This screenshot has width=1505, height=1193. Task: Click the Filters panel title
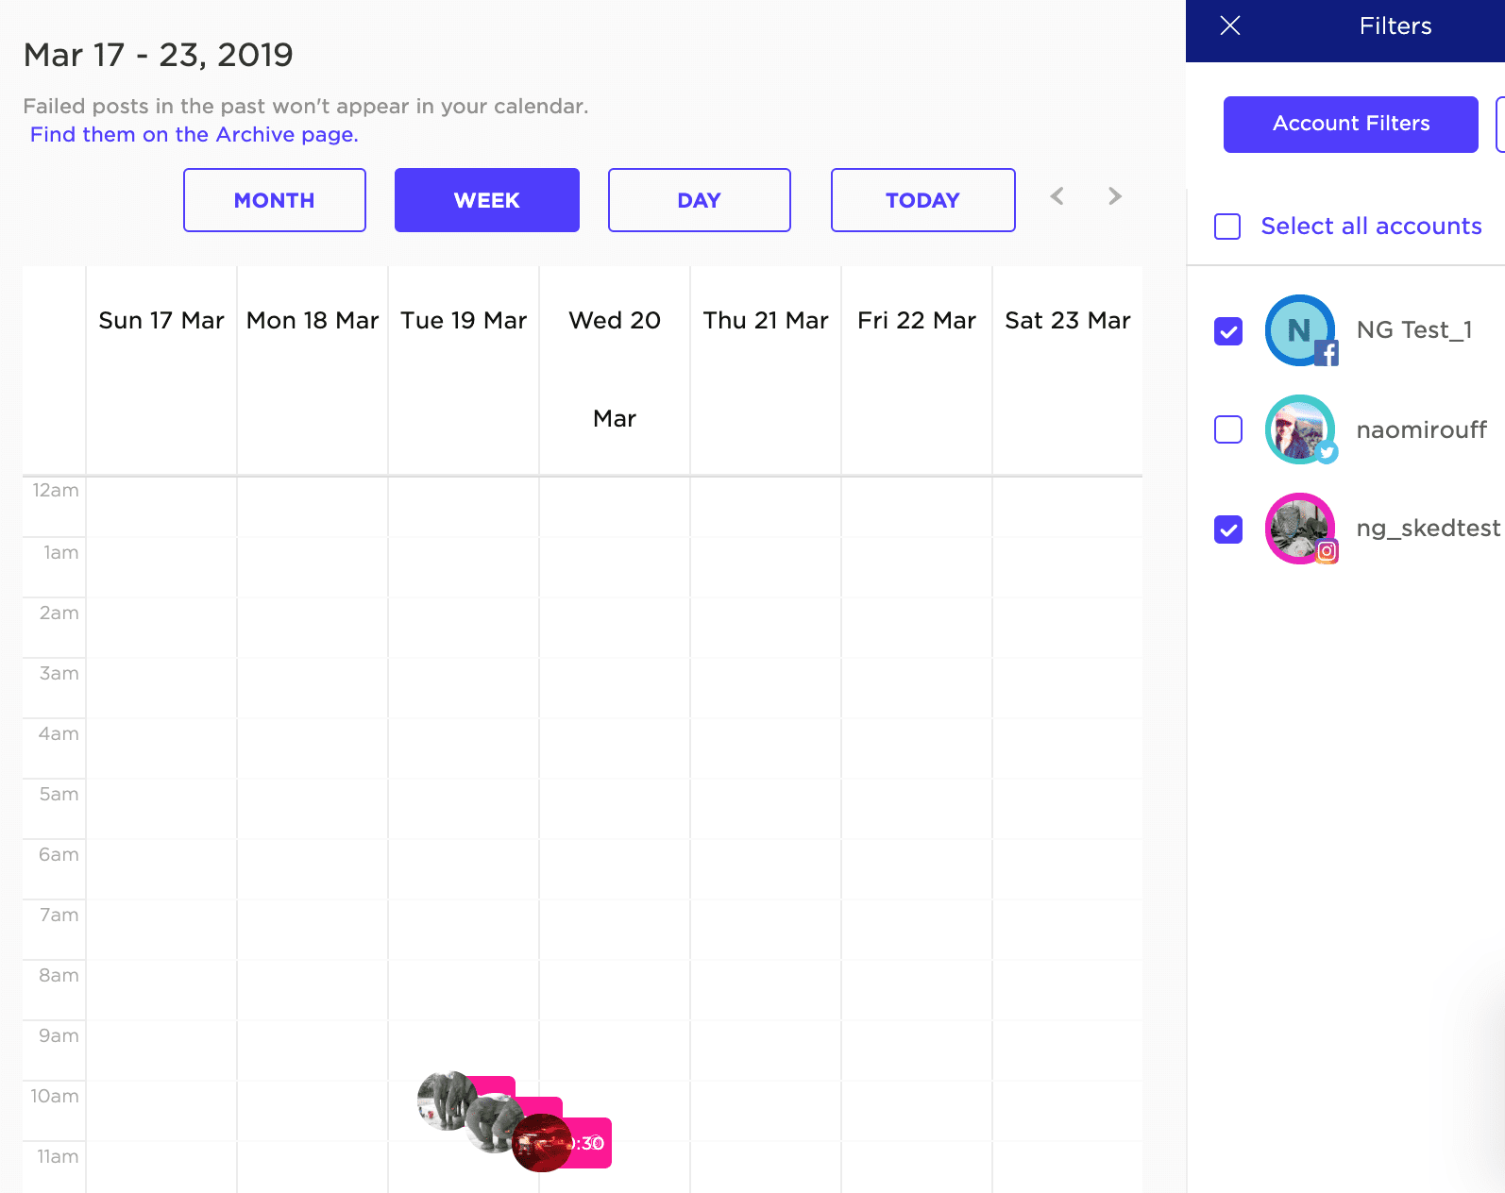pyautogui.click(x=1395, y=26)
